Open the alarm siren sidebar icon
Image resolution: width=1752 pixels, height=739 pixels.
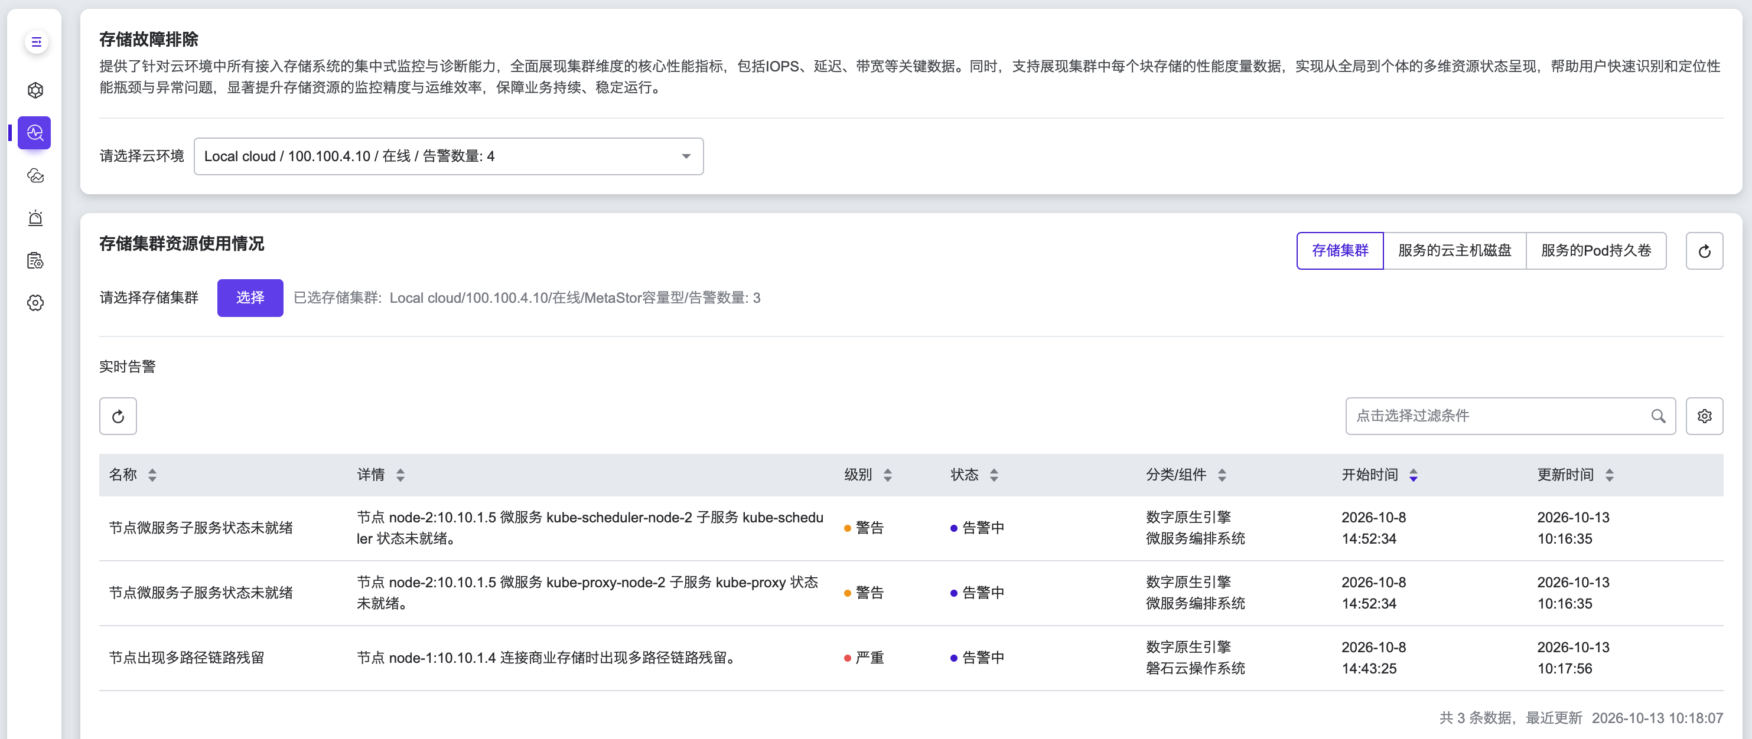[35, 218]
